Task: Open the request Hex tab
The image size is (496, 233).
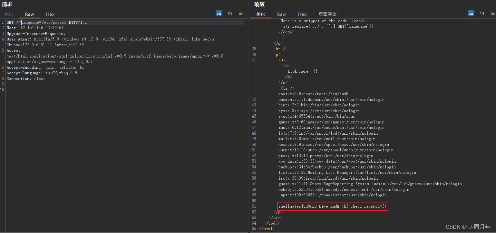Action: (50, 14)
